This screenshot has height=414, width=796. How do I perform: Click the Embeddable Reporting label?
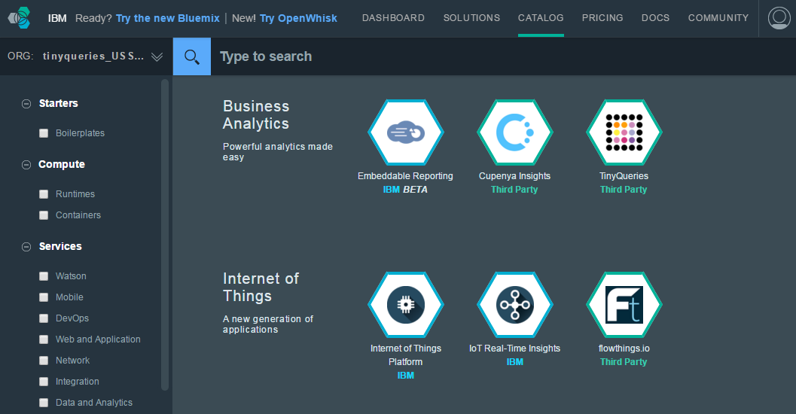(x=405, y=176)
